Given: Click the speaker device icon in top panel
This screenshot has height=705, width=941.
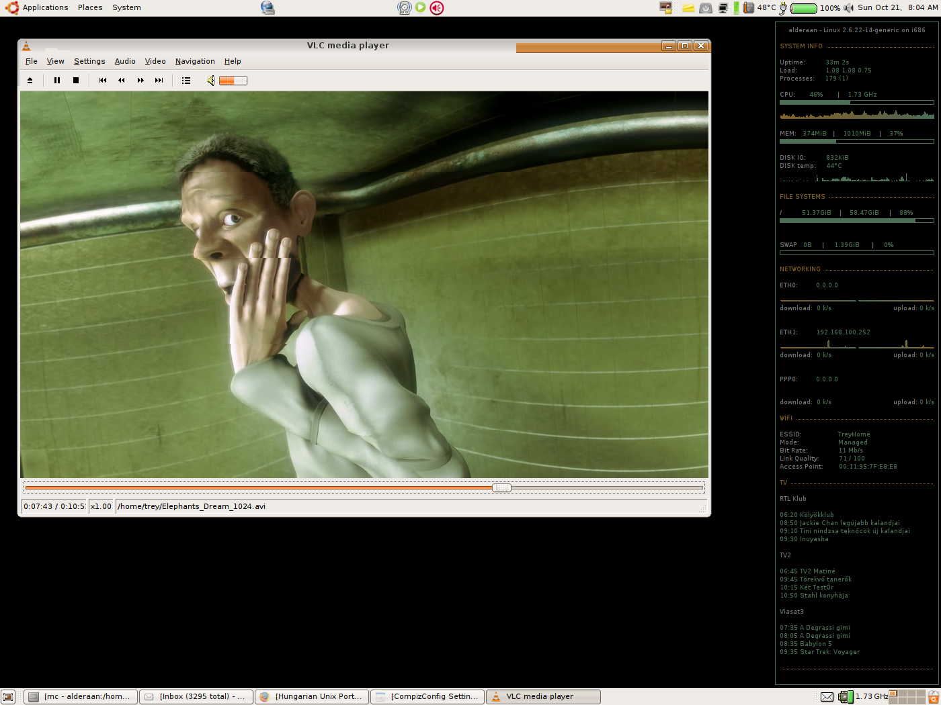Looking at the screenshot, I should [404, 8].
